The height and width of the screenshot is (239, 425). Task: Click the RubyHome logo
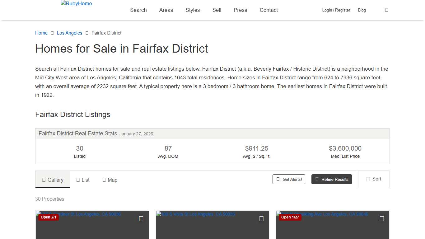(76, 3)
